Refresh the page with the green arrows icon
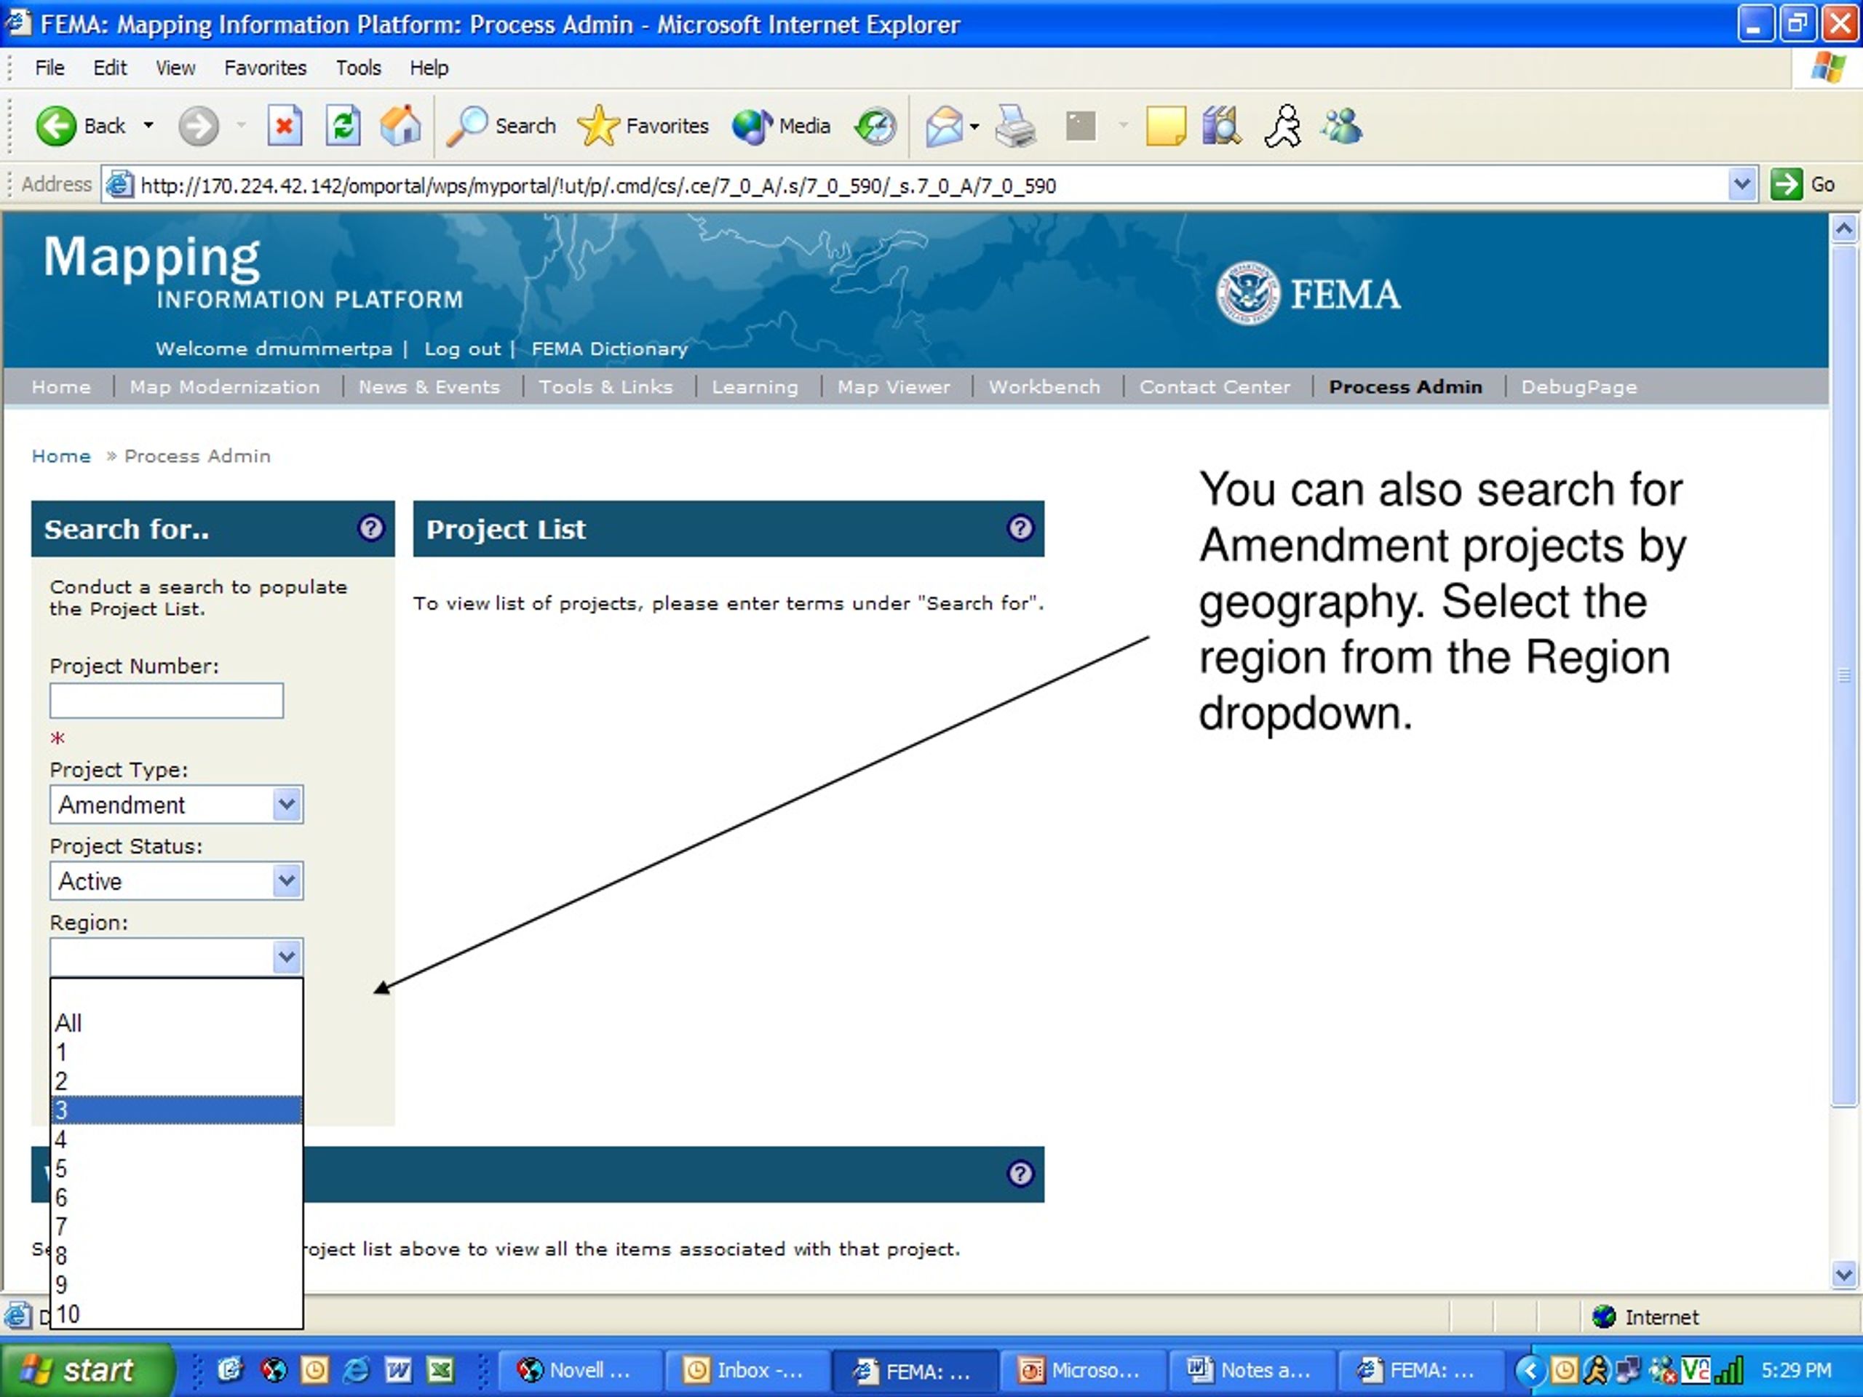 343,127
